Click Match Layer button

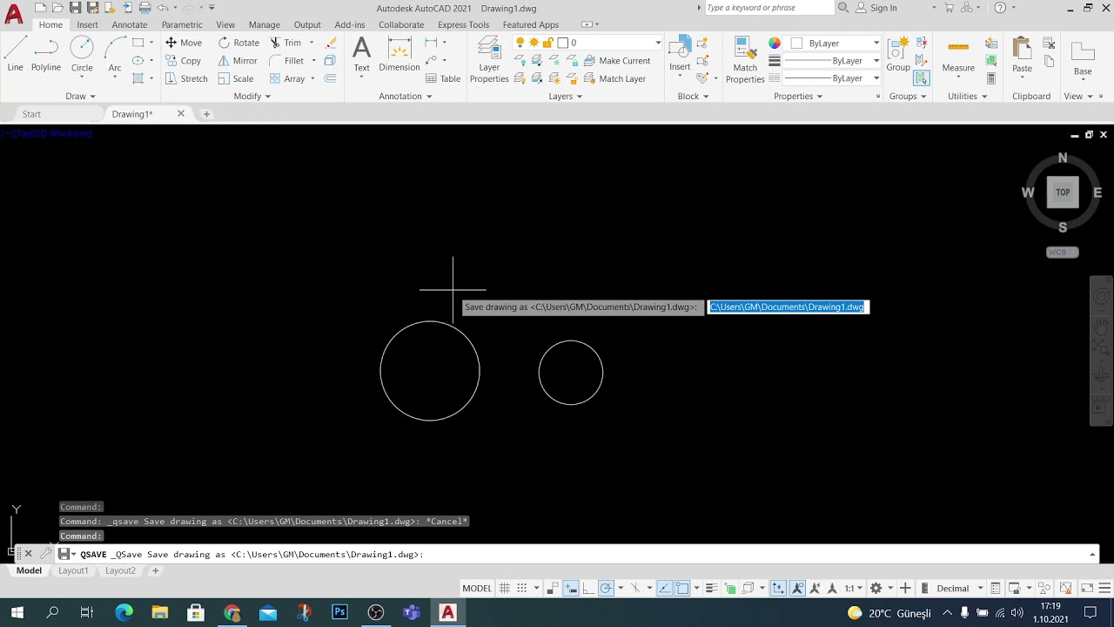click(614, 78)
